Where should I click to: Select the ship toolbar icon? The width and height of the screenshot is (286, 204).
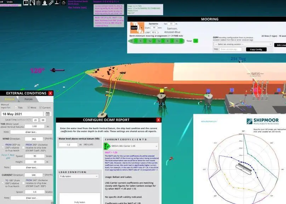click(45, 2)
